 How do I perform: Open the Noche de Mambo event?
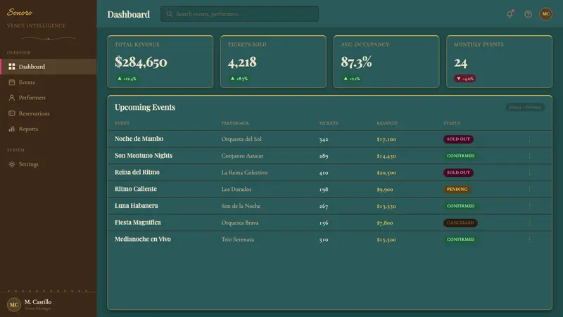(139, 139)
